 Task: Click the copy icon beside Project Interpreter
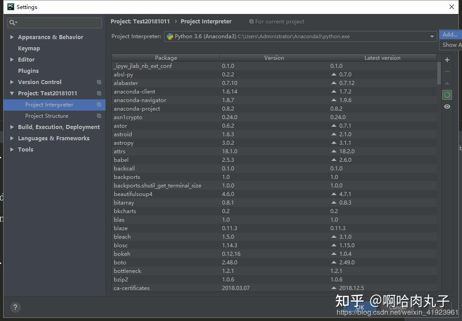coord(99,105)
